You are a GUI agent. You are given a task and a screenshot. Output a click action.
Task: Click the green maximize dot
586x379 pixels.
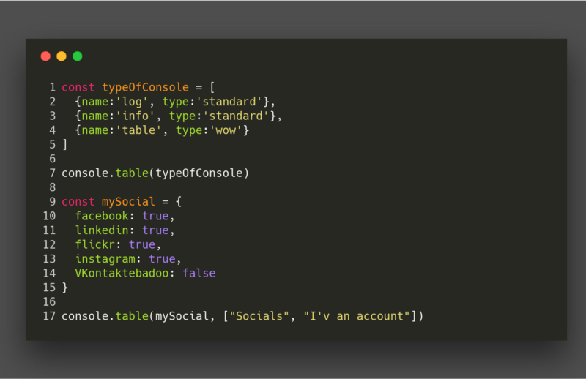[78, 56]
